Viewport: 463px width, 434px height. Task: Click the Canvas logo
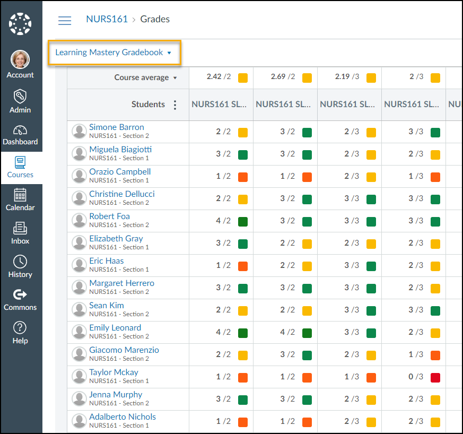click(20, 23)
